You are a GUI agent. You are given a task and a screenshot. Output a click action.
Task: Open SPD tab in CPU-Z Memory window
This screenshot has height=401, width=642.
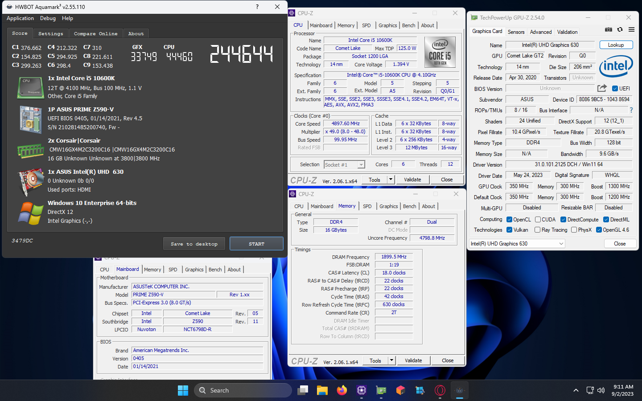click(x=367, y=206)
